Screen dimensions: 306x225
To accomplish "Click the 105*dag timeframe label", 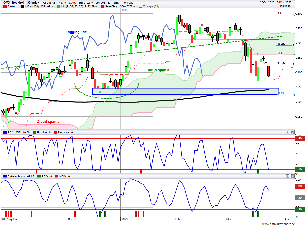I will click(x=7, y=219).
